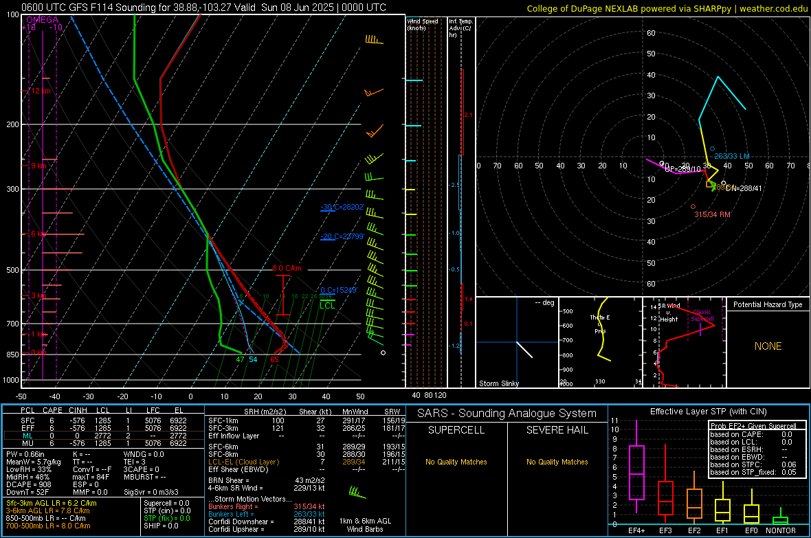Click the 1km & 6km AGL Wind Barbs label

click(365, 525)
